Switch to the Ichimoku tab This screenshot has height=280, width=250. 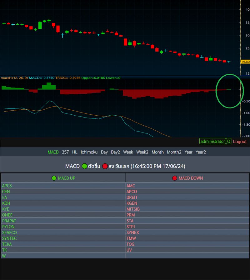click(89, 152)
